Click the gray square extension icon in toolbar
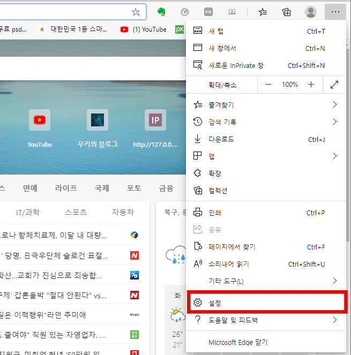351x355 pixels. point(208,12)
